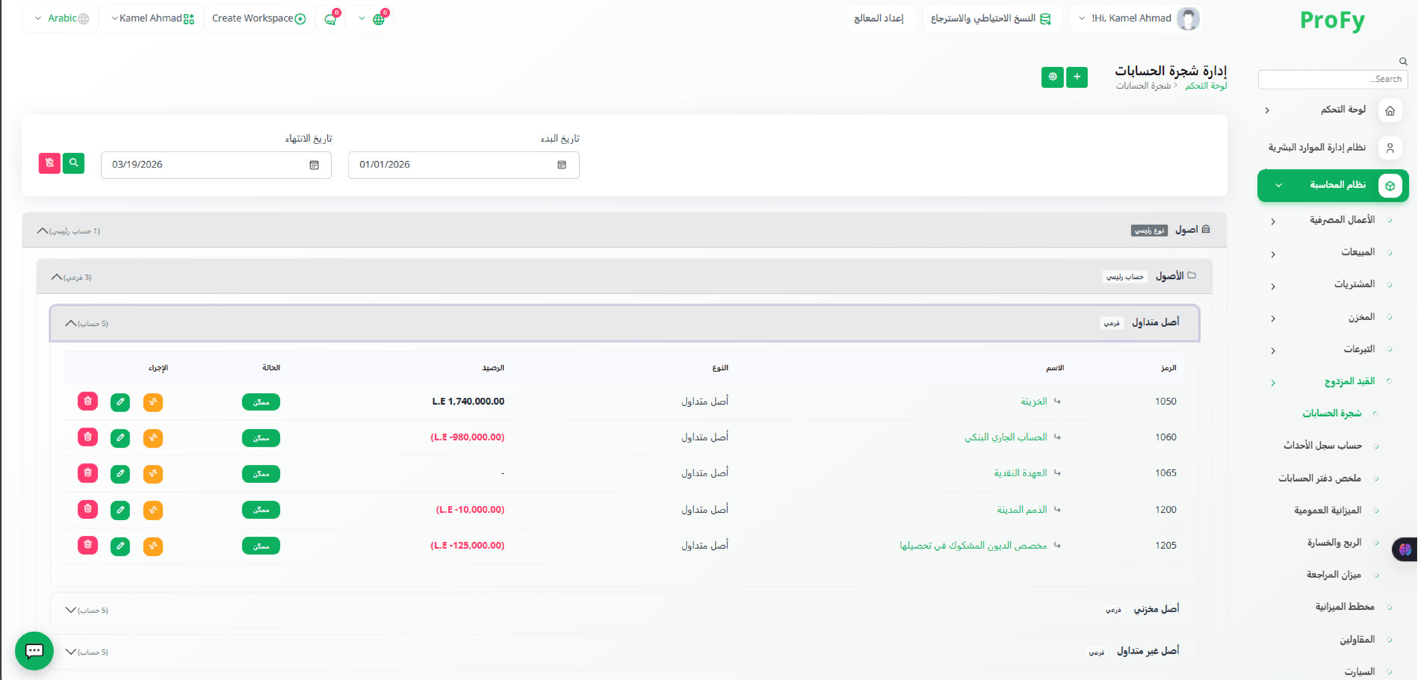Open activity icon for account 1050
The image size is (1422, 680).
[x=153, y=402]
